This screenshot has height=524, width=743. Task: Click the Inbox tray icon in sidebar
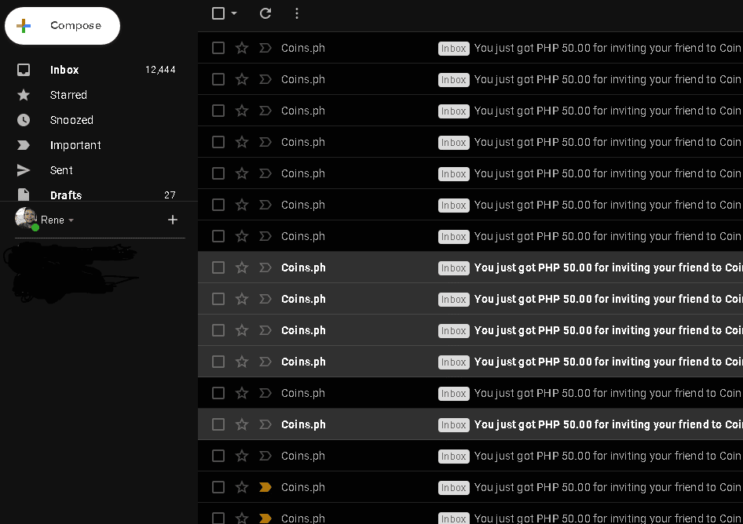(x=24, y=70)
